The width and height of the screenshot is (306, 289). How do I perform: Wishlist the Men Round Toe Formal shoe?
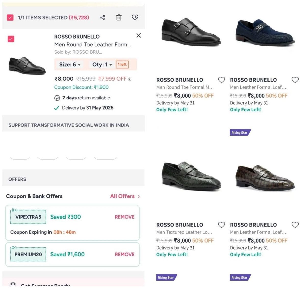[221, 80]
